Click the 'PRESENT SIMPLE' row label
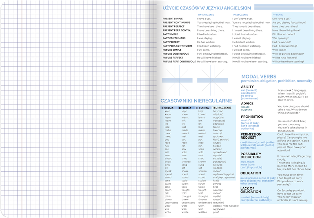This screenshot has width=314, height=218. (x=173, y=18)
